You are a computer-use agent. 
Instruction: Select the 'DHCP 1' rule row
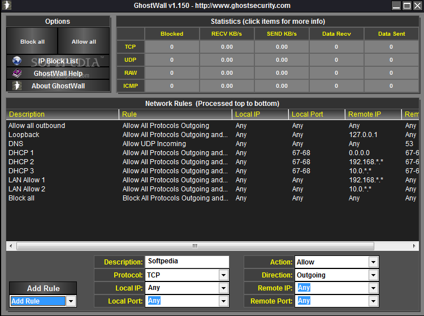coord(213,153)
